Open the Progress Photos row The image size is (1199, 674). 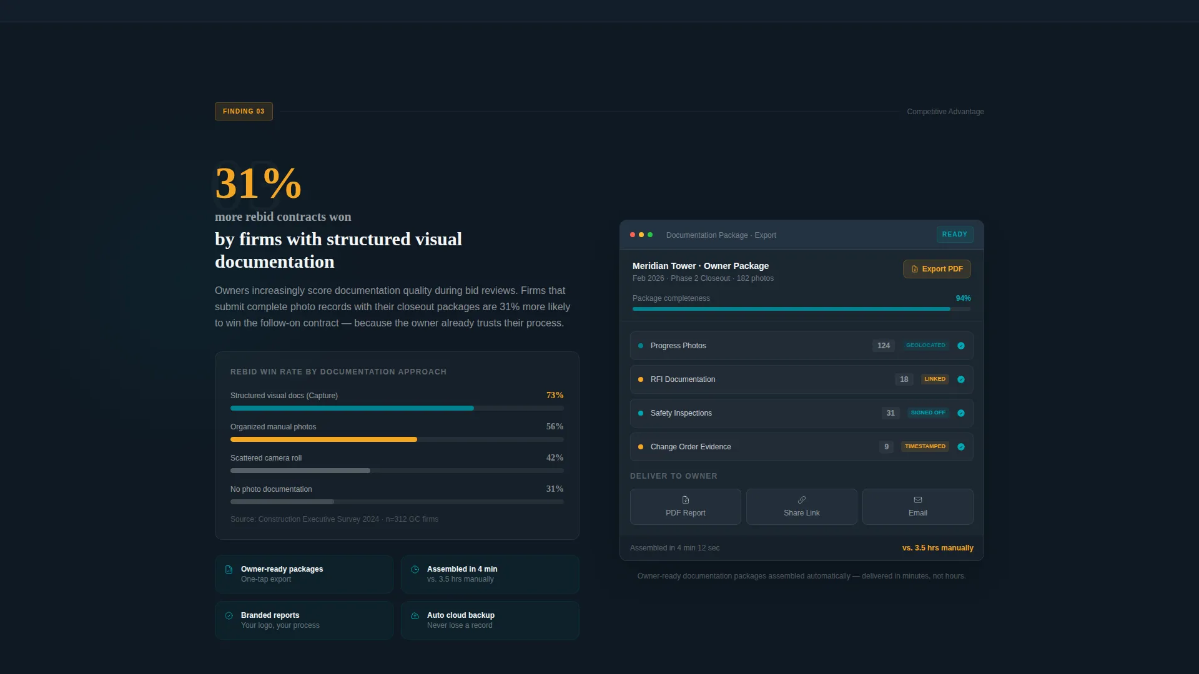(801, 346)
